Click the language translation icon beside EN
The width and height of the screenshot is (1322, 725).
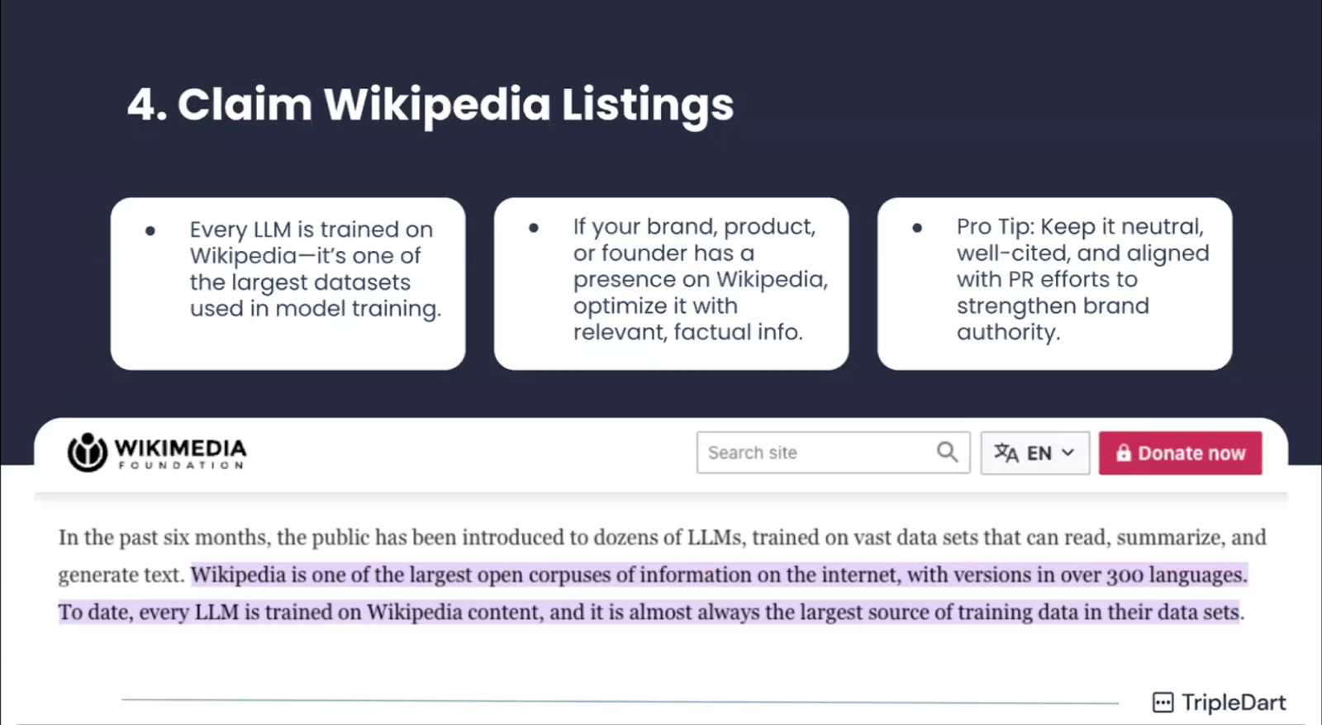1006,453
